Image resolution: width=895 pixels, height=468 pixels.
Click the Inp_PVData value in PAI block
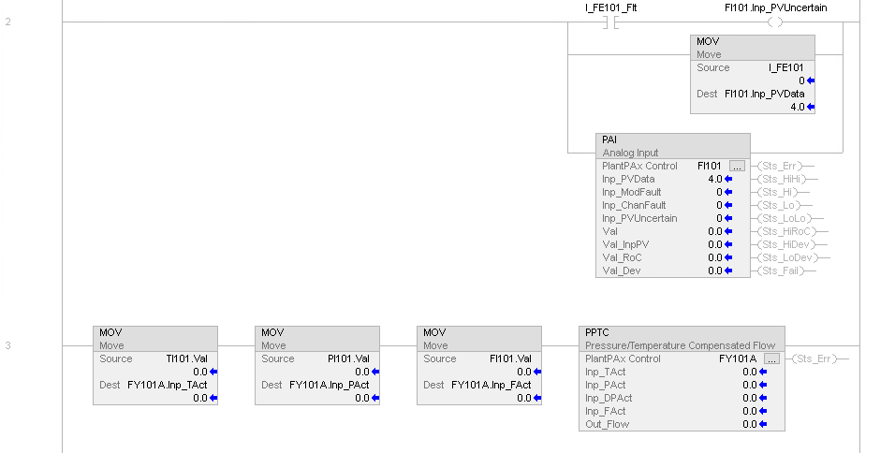tap(714, 179)
